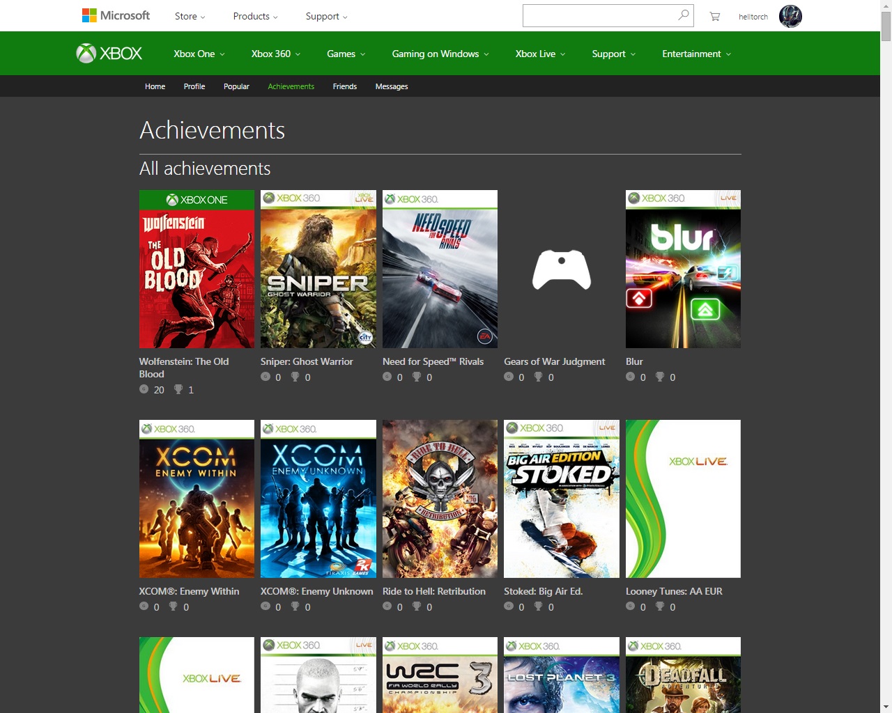892x713 pixels.
Task: Open the Messages tab
Action: click(x=392, y=86)
